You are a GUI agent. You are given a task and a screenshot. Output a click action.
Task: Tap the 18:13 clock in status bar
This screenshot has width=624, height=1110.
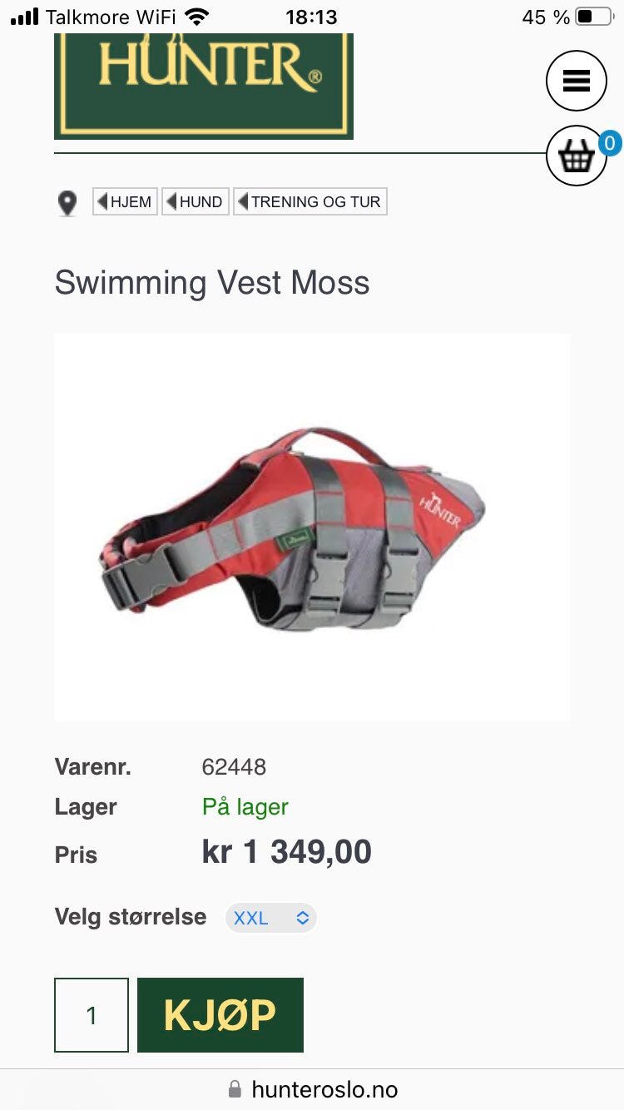311,17
